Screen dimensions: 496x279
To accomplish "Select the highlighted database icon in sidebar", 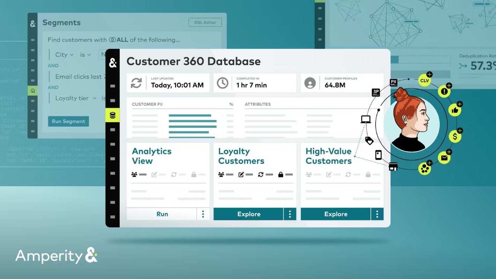I will click(x=112, y=115).
